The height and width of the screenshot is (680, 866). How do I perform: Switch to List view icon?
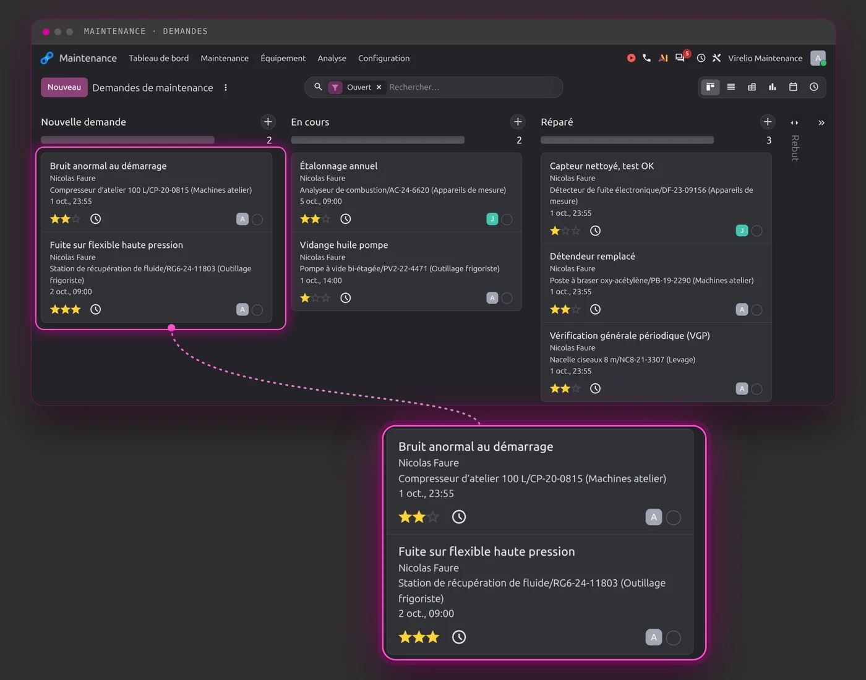(731, 87)
